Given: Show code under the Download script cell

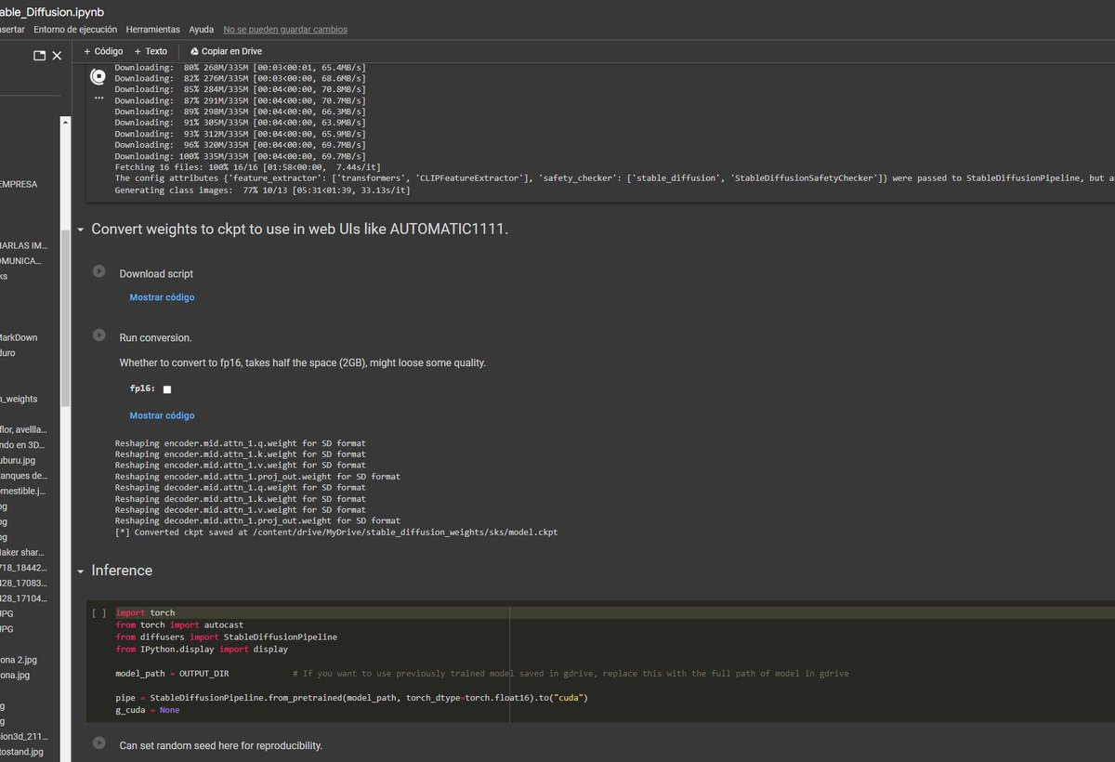Looking at the screenshot, I should pyautogui.click(x=162, y=297).
